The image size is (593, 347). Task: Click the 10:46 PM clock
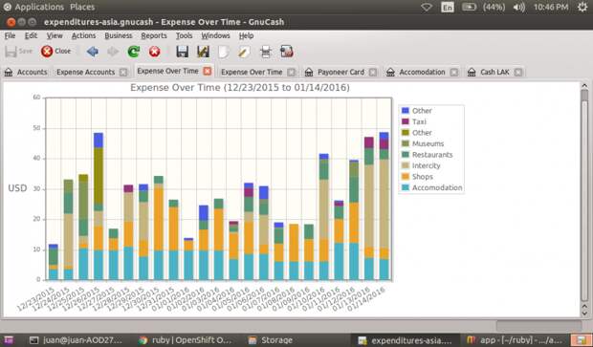click(x=551, y=7)
